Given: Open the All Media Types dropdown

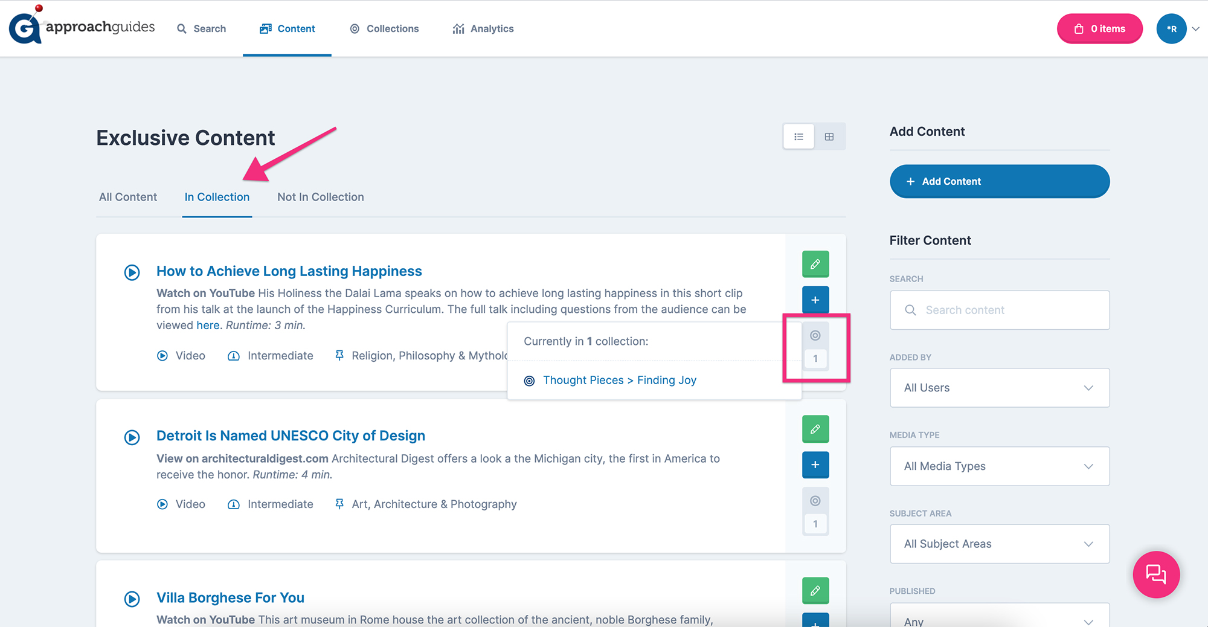Looking at the screenshot, I should [1000, 466].
